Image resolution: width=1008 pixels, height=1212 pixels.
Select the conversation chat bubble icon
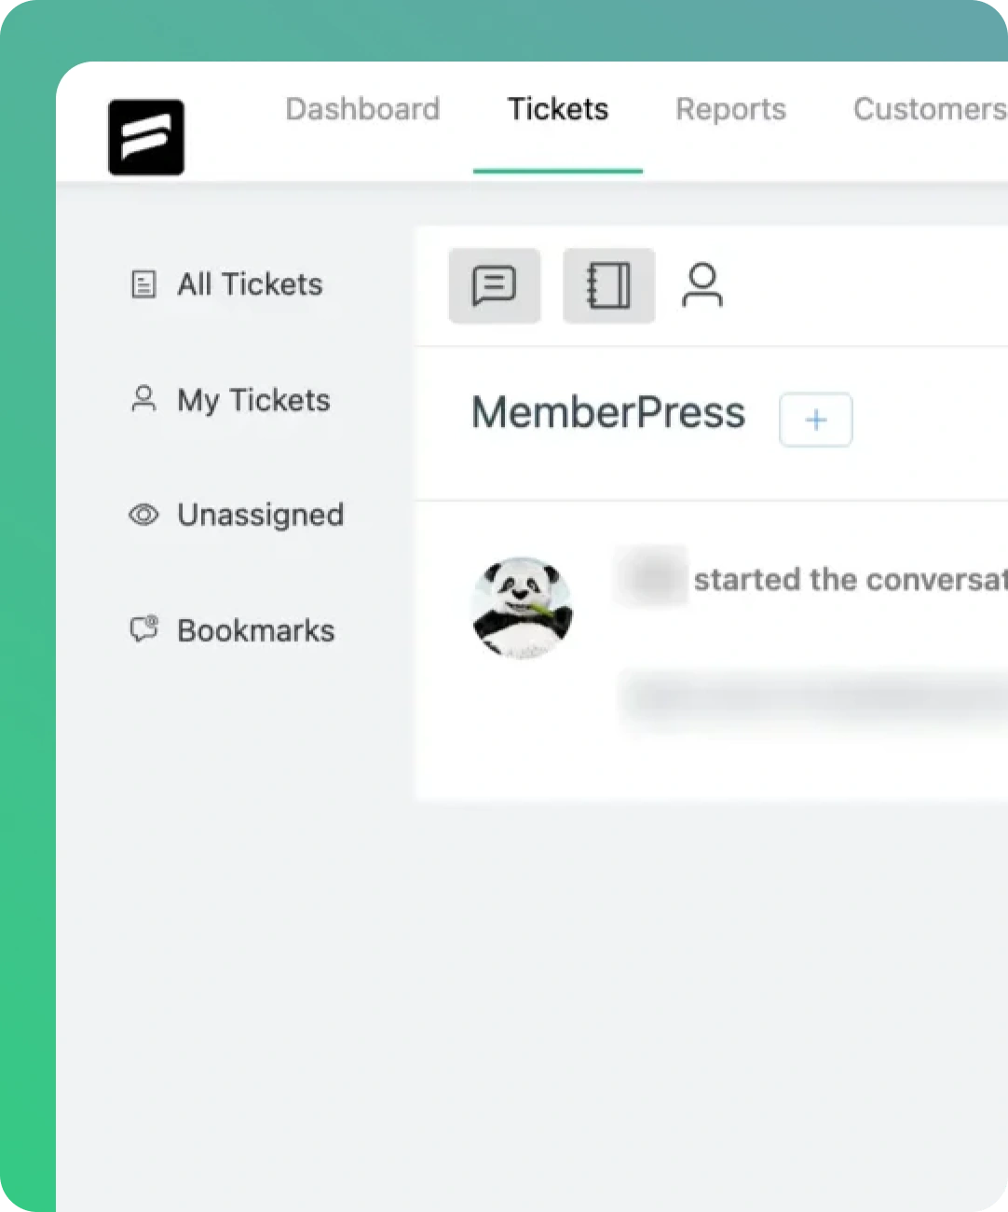[495, 285]
